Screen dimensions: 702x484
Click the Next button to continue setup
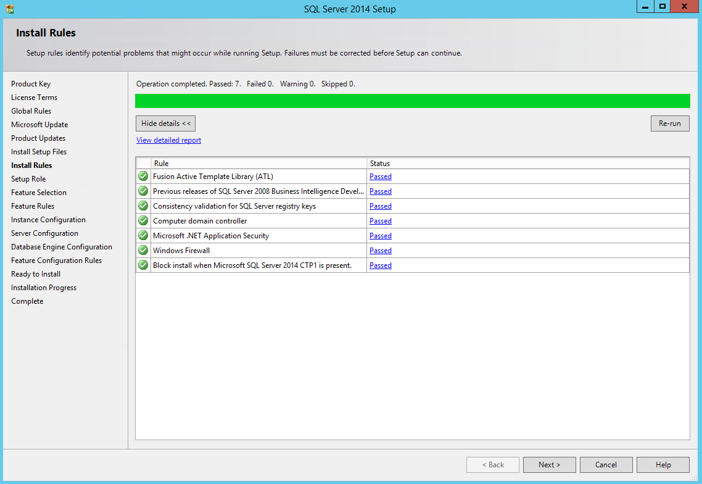[x=549, y=464]
